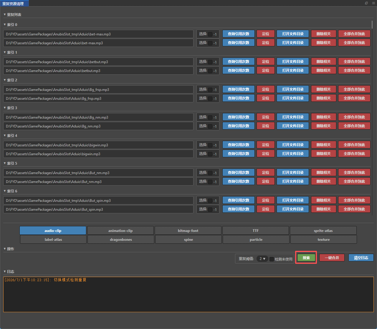
Task: Click 查询引用次数 for AnubisSlot_tmp betbut.mp3
Action: coord(238,61)
